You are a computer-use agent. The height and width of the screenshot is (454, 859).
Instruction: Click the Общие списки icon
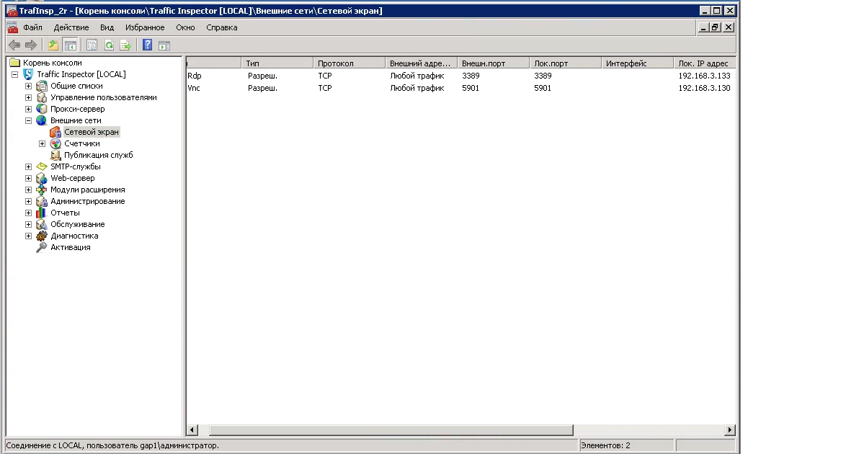[x=42, y=86]
